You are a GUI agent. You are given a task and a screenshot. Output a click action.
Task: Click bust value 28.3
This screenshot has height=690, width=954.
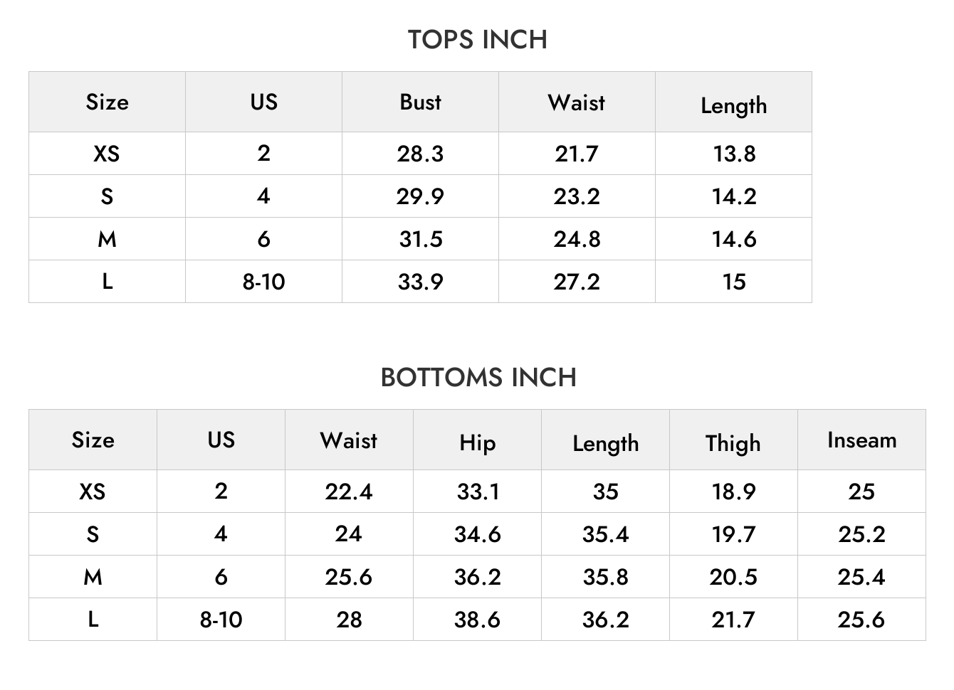click(420, 153)
